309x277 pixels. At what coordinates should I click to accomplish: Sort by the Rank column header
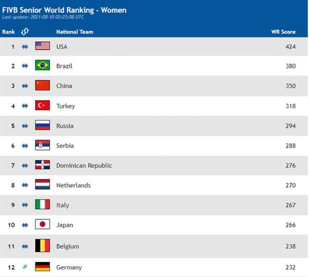8,32
